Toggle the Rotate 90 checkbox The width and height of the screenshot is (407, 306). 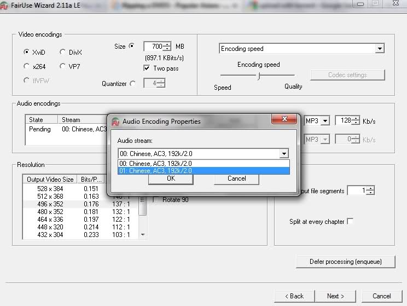click(156, 199)
